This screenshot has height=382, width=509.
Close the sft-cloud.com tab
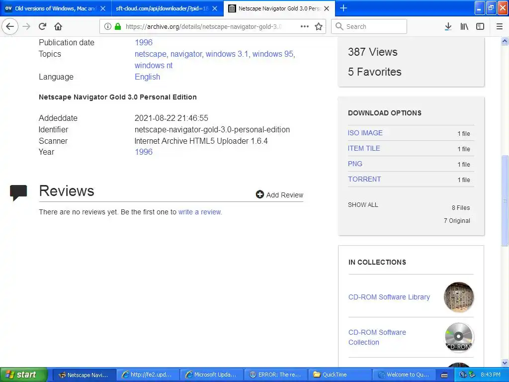click(215, 8)
